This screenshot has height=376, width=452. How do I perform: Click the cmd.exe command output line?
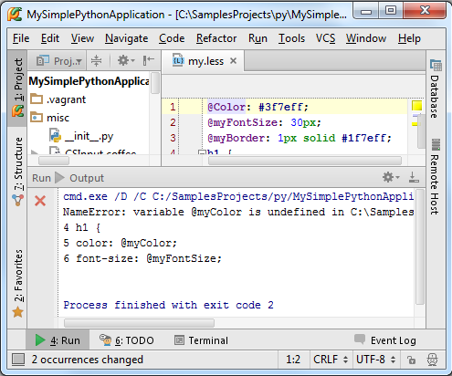[x=238, y=196]
